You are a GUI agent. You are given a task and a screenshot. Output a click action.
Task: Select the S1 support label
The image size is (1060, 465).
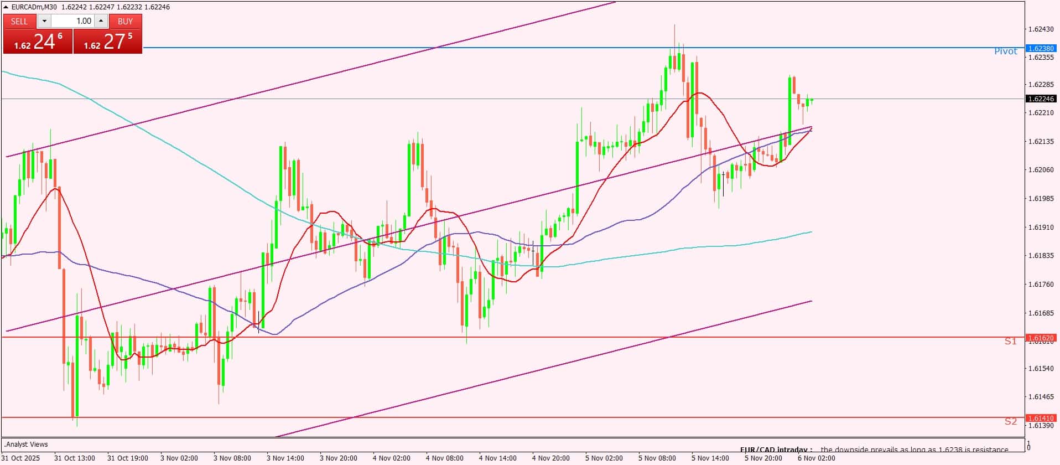coord(1011,342)
